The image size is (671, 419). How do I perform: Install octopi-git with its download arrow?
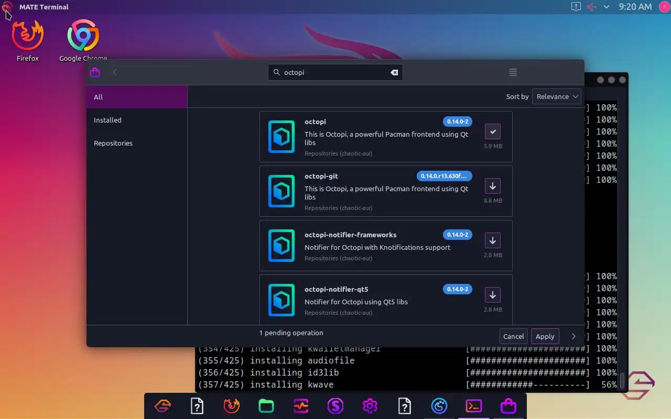(493, 186)
